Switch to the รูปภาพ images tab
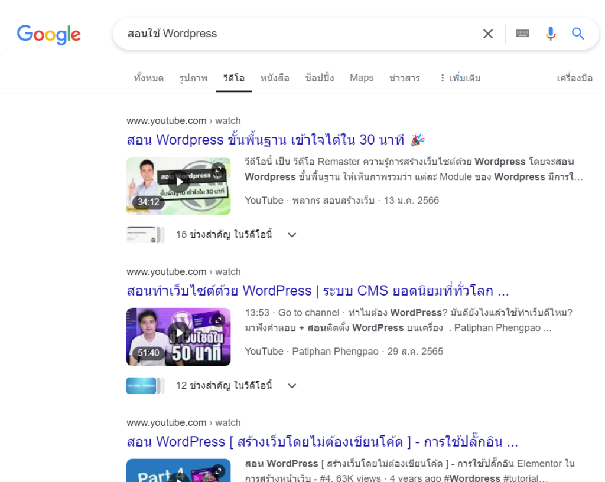605x482 pixels. tap(193, 78)
